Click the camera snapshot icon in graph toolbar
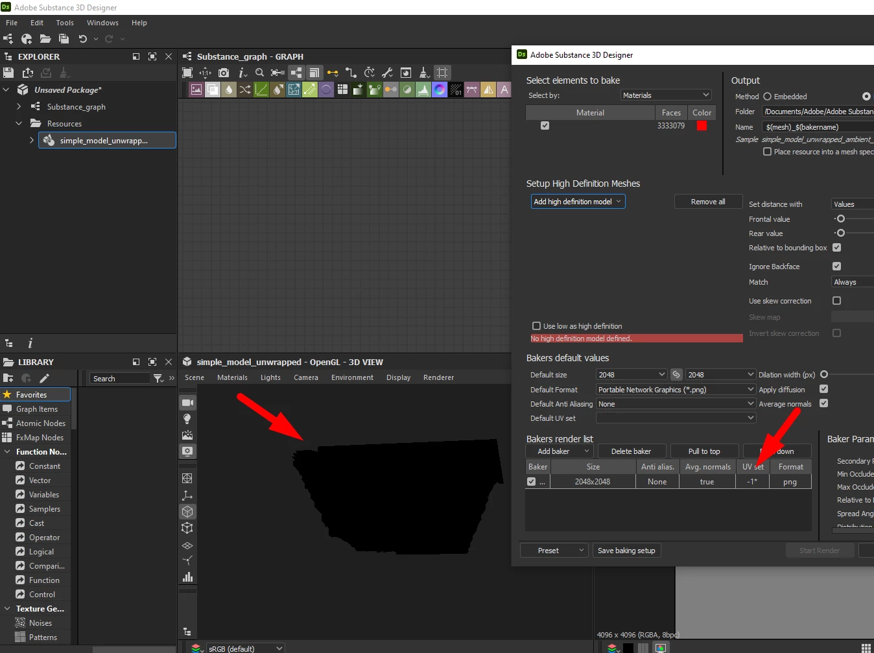The height and width of the screenshot is (653, 874). (x=224, y=73)
